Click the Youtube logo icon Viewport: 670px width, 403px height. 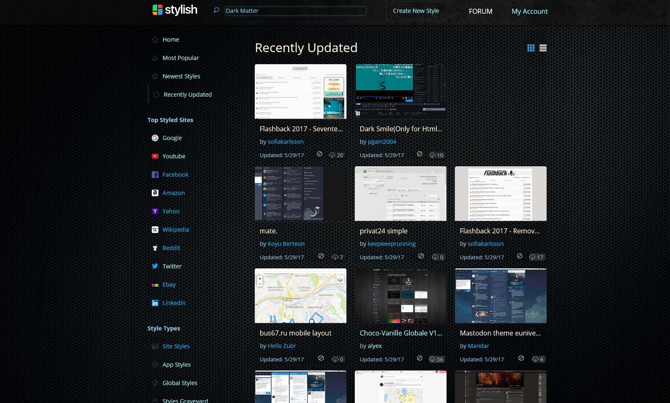pos(155,156)
